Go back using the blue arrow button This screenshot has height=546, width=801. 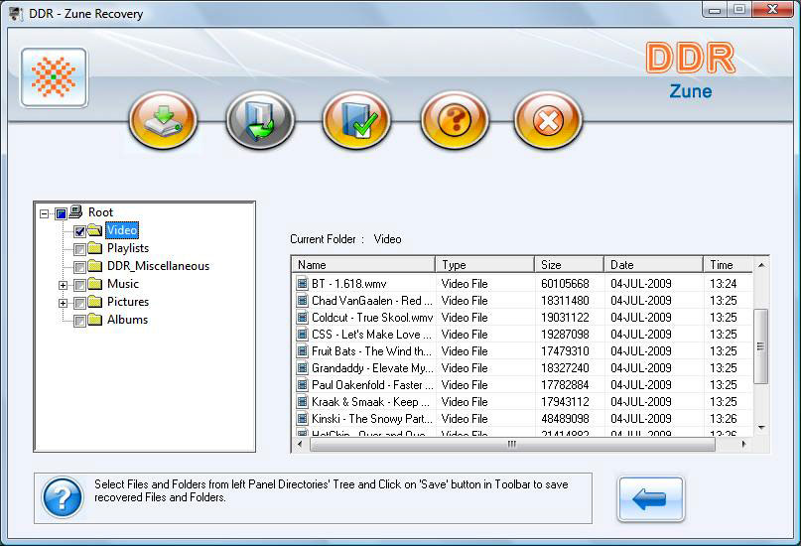649,498
